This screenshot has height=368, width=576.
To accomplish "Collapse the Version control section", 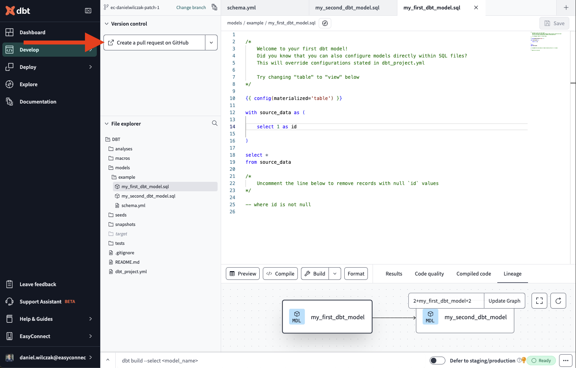I will (107, 24).
